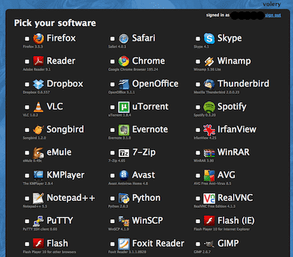Click the Spotify green icon
The width and height of the screenshot is (293, 257).
tap(209, 107)
